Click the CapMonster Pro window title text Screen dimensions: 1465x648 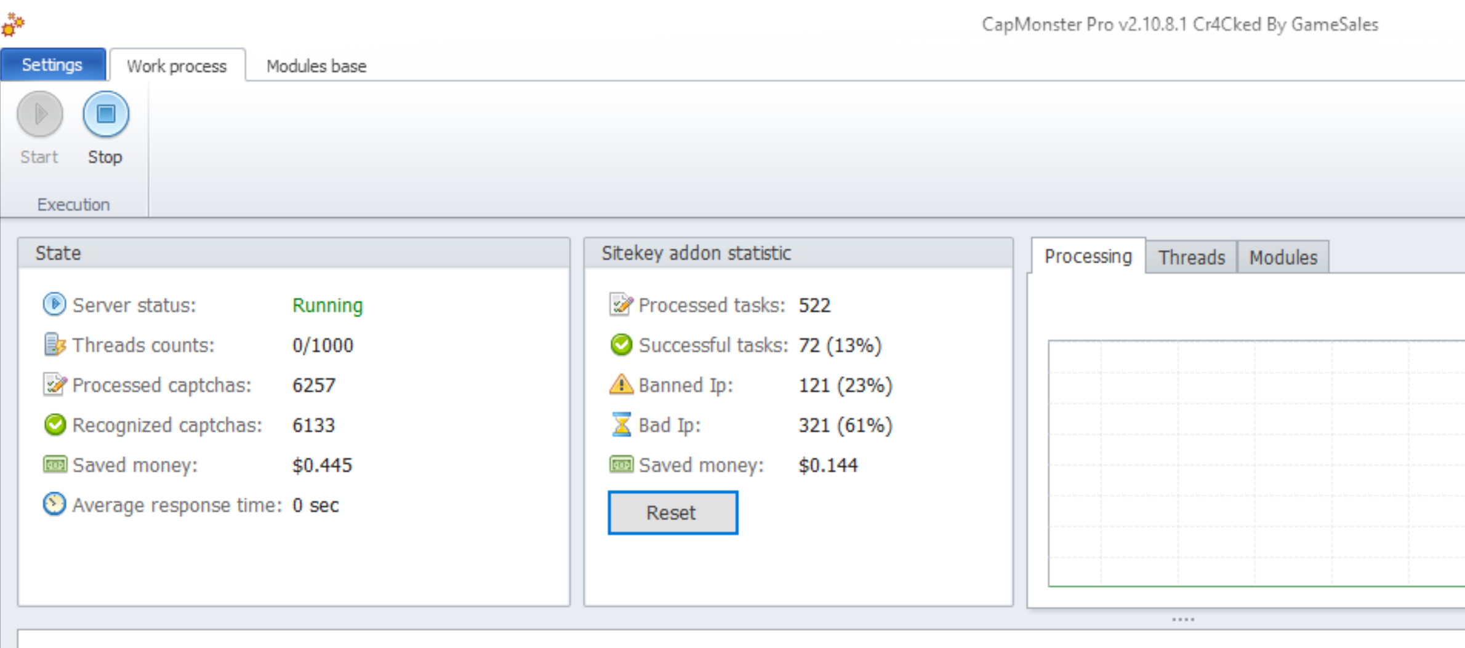click(x=1179, y=25)
